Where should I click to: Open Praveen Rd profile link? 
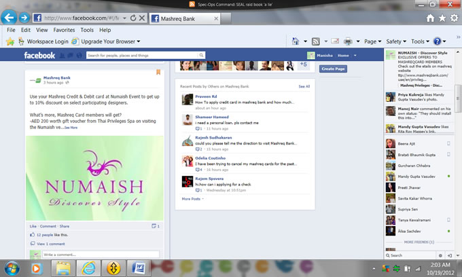pos(206,96)
